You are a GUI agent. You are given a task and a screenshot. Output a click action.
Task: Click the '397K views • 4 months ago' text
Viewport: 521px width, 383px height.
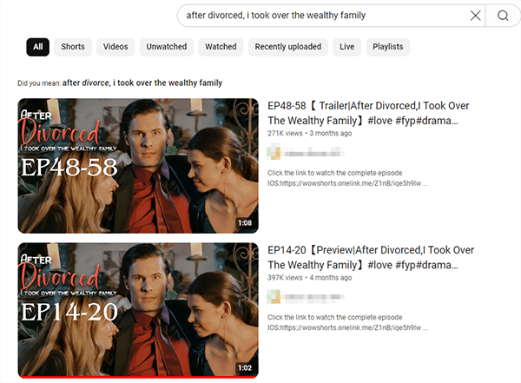[310, 278]
